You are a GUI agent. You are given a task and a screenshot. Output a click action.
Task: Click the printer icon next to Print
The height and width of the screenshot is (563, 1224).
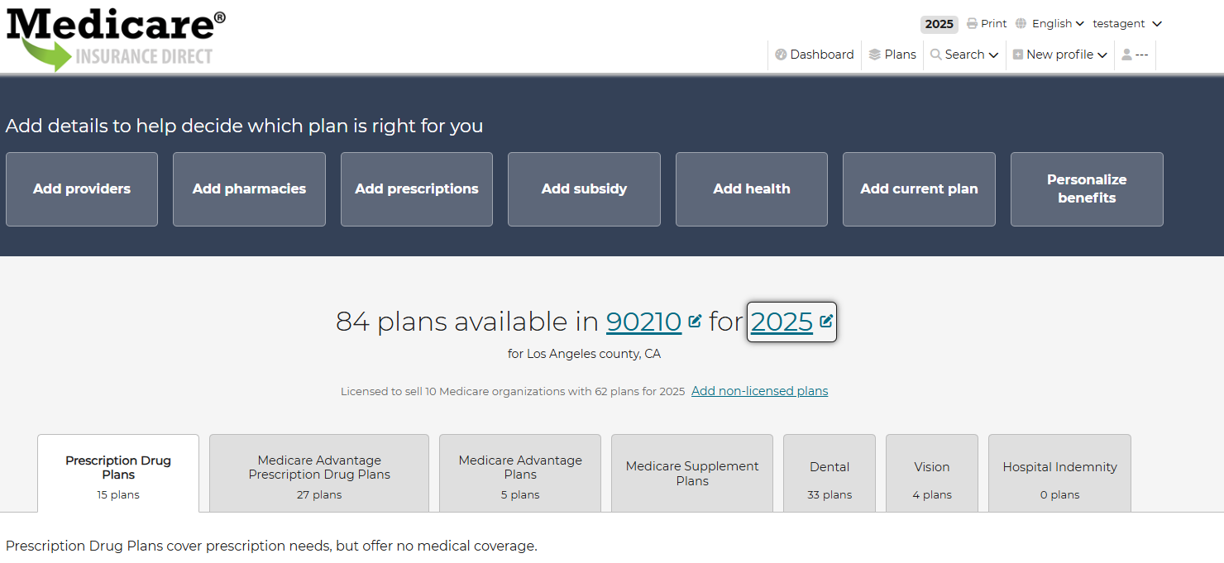972,24
